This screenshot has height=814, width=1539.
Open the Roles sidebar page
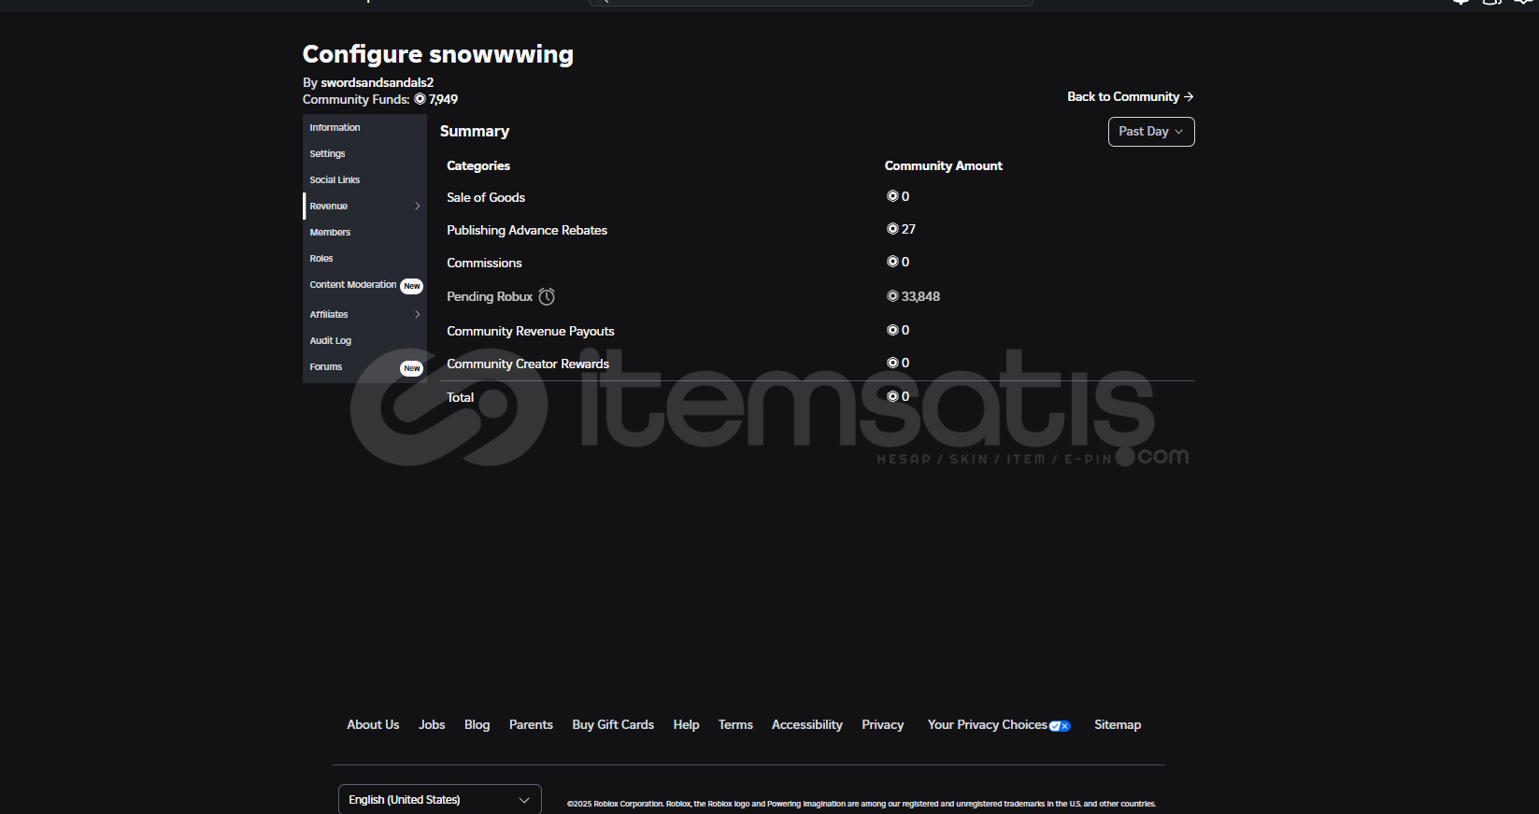[x=321, y=258]
